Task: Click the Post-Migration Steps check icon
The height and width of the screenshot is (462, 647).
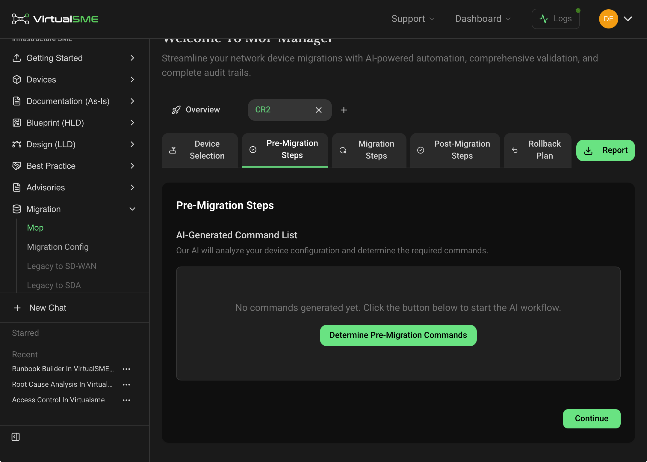Action: 421,150
